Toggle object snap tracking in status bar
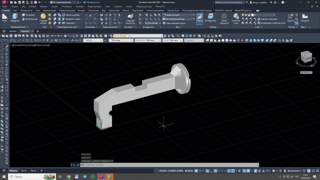 pyautogui.click(x=229, y=171)
